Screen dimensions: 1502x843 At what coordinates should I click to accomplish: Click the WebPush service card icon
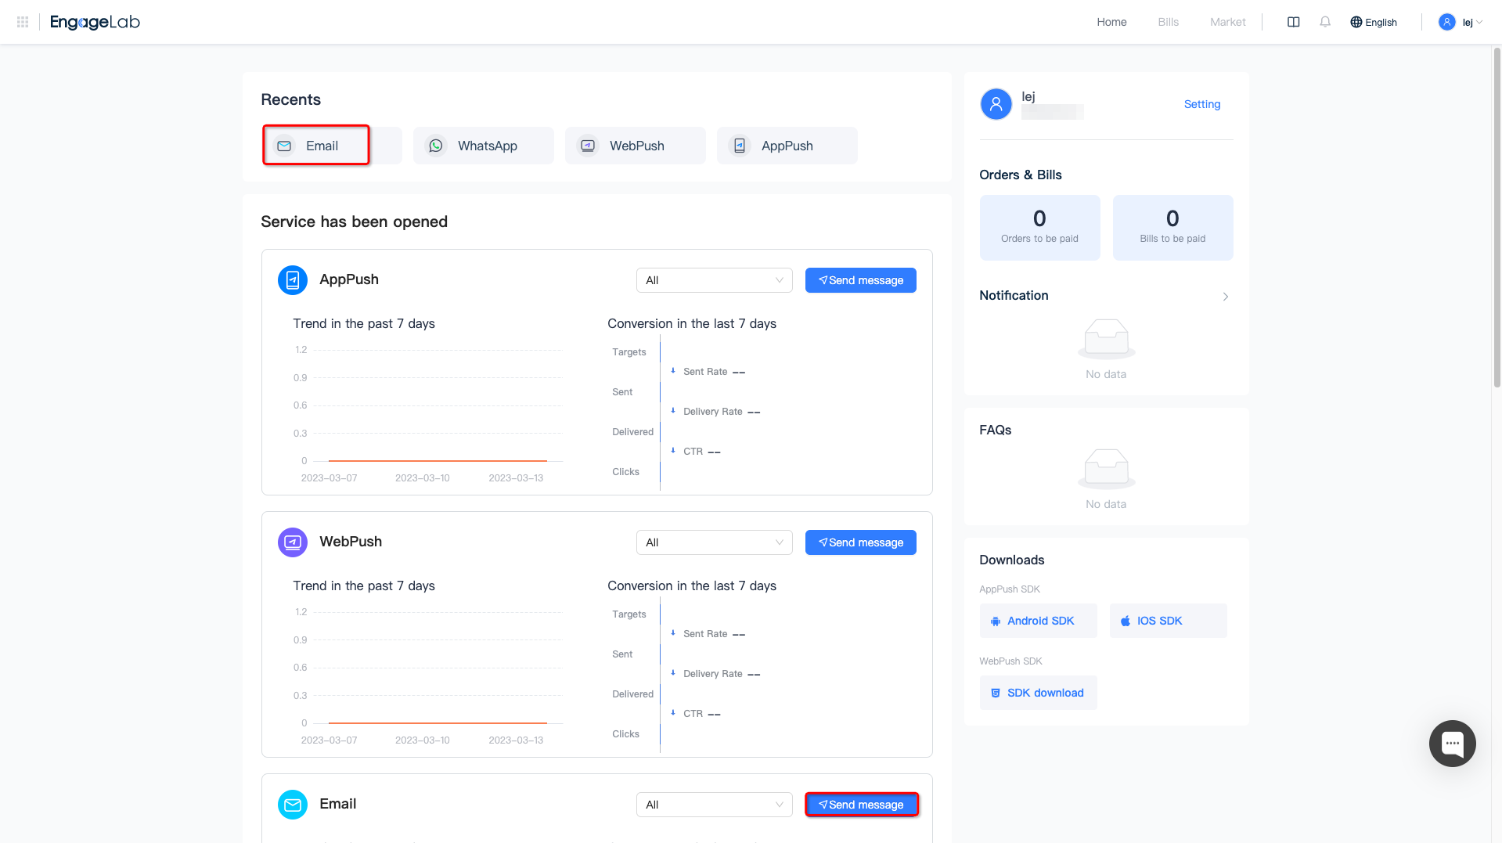click(x=293, y=542)
